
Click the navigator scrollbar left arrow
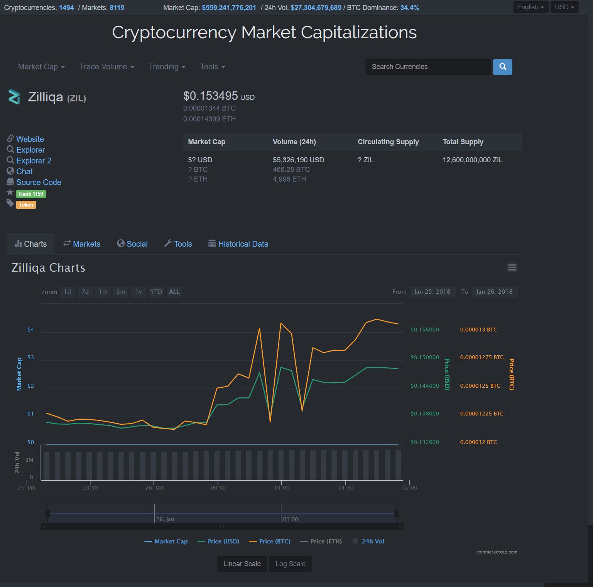pos(44,526)
